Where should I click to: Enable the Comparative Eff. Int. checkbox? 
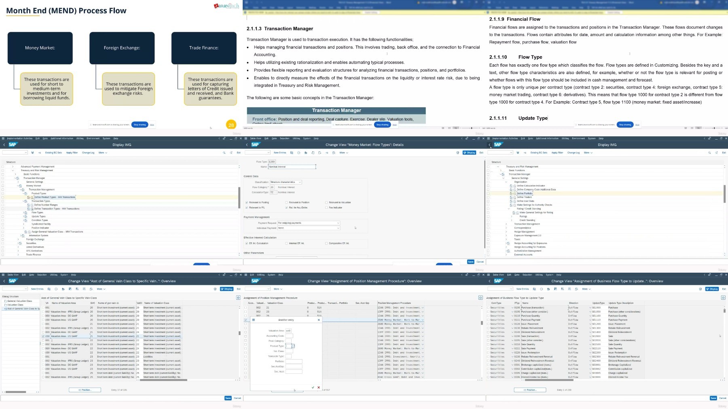(x=326, y=243)
